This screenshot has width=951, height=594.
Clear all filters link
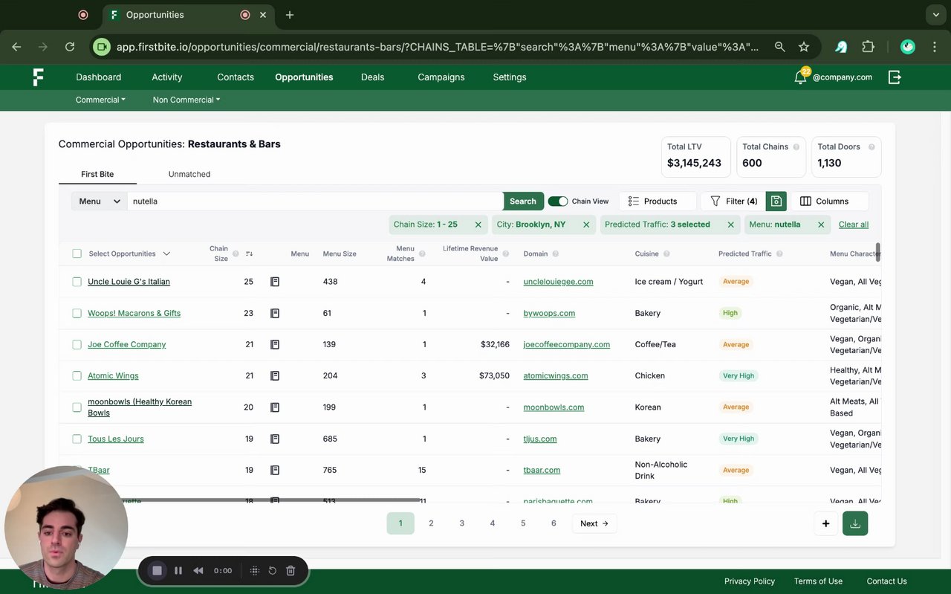(854, 225)
